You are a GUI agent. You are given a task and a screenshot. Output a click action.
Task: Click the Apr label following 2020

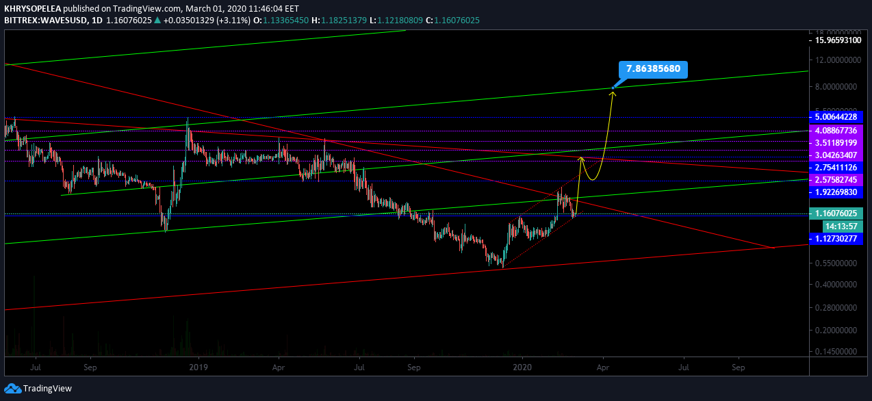coord(603,367)
